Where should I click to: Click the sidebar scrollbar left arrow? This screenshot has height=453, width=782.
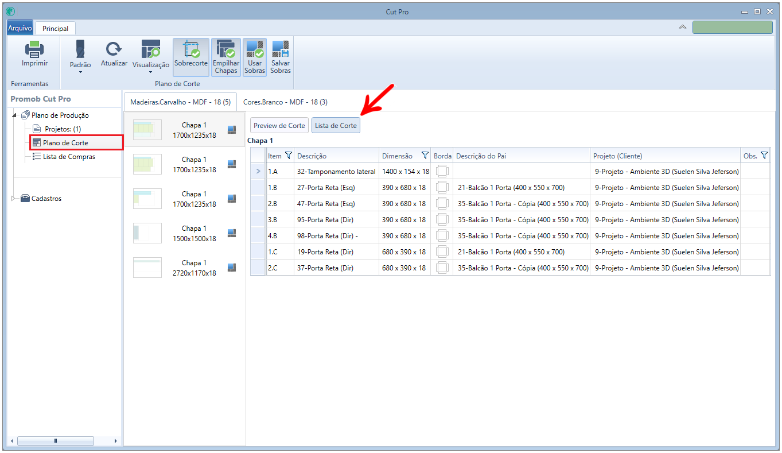(x=13, y=441)
